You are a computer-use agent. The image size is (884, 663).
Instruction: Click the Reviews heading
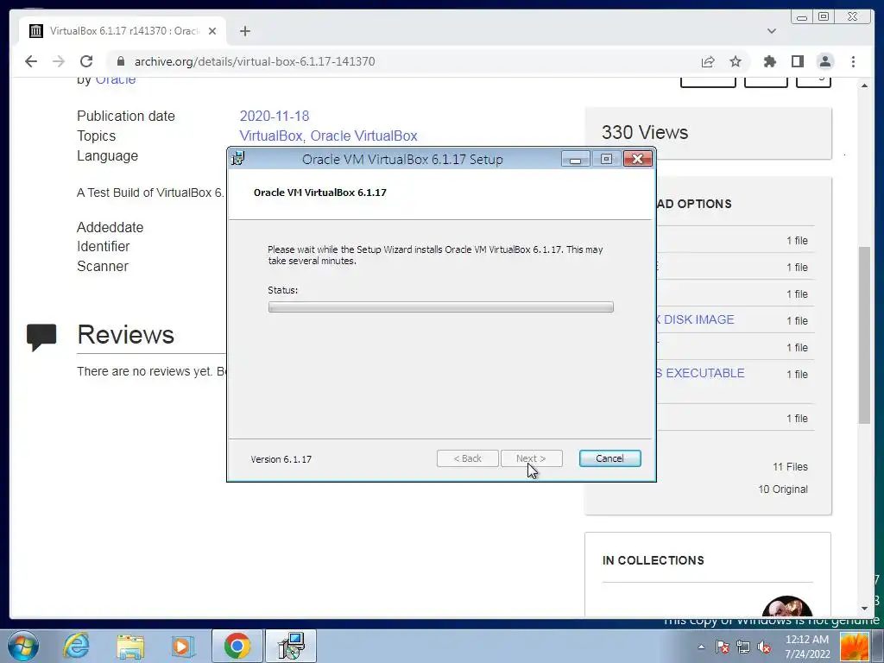pyautogui.click(x=125, y=334)
